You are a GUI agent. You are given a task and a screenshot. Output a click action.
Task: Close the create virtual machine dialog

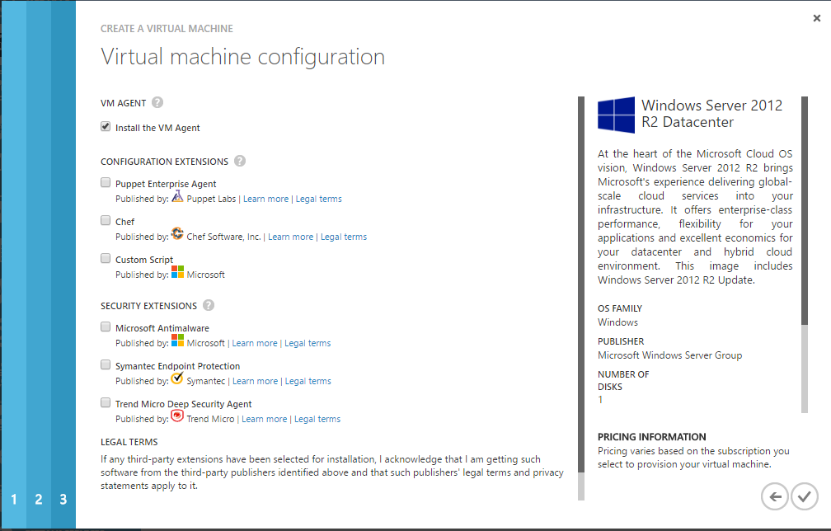[817, 18]
